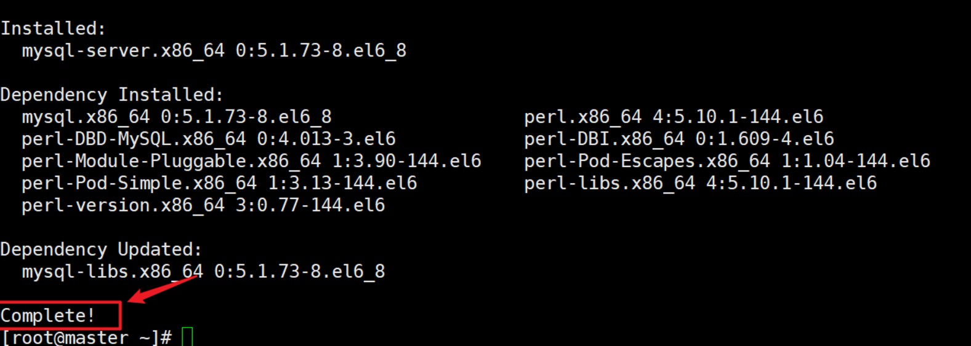Click the perl-Pod-Escapes.x86_64 package entry

point(647,161)
